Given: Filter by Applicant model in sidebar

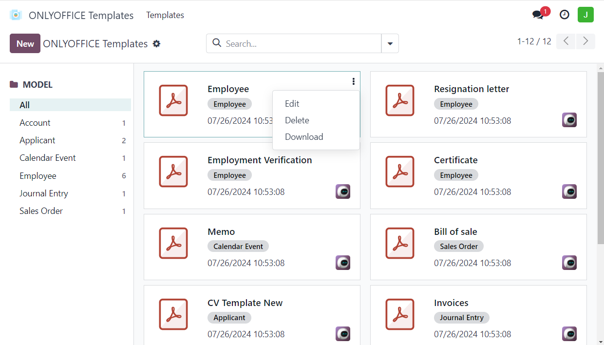Looking at the screenshot, I should click(x=38, y=140).
